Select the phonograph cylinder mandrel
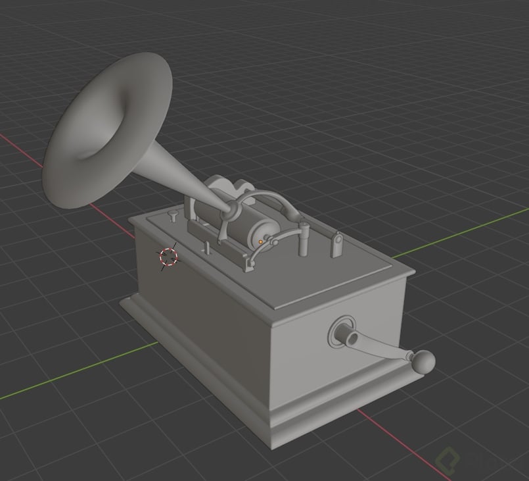This screenshot has height=481, width=529. click(x=236, y=221)
